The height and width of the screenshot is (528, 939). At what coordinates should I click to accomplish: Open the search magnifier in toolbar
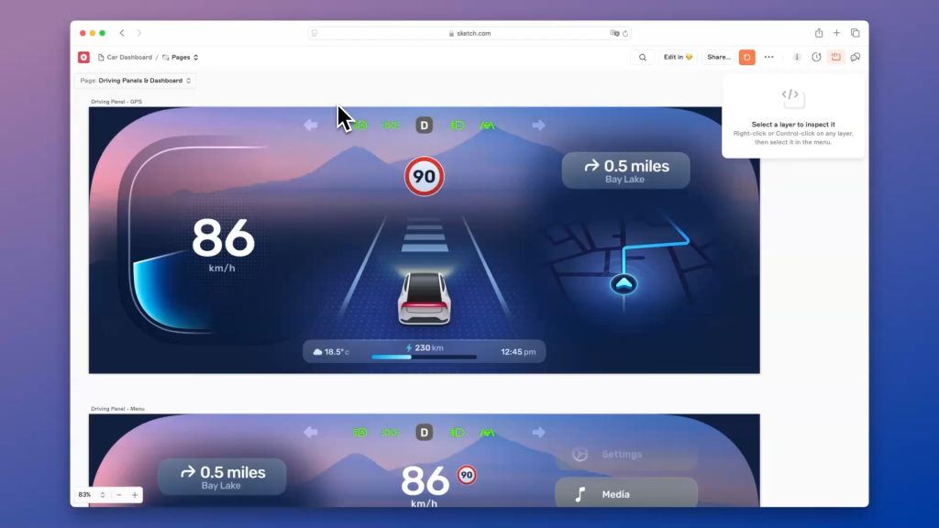point(643,58)
